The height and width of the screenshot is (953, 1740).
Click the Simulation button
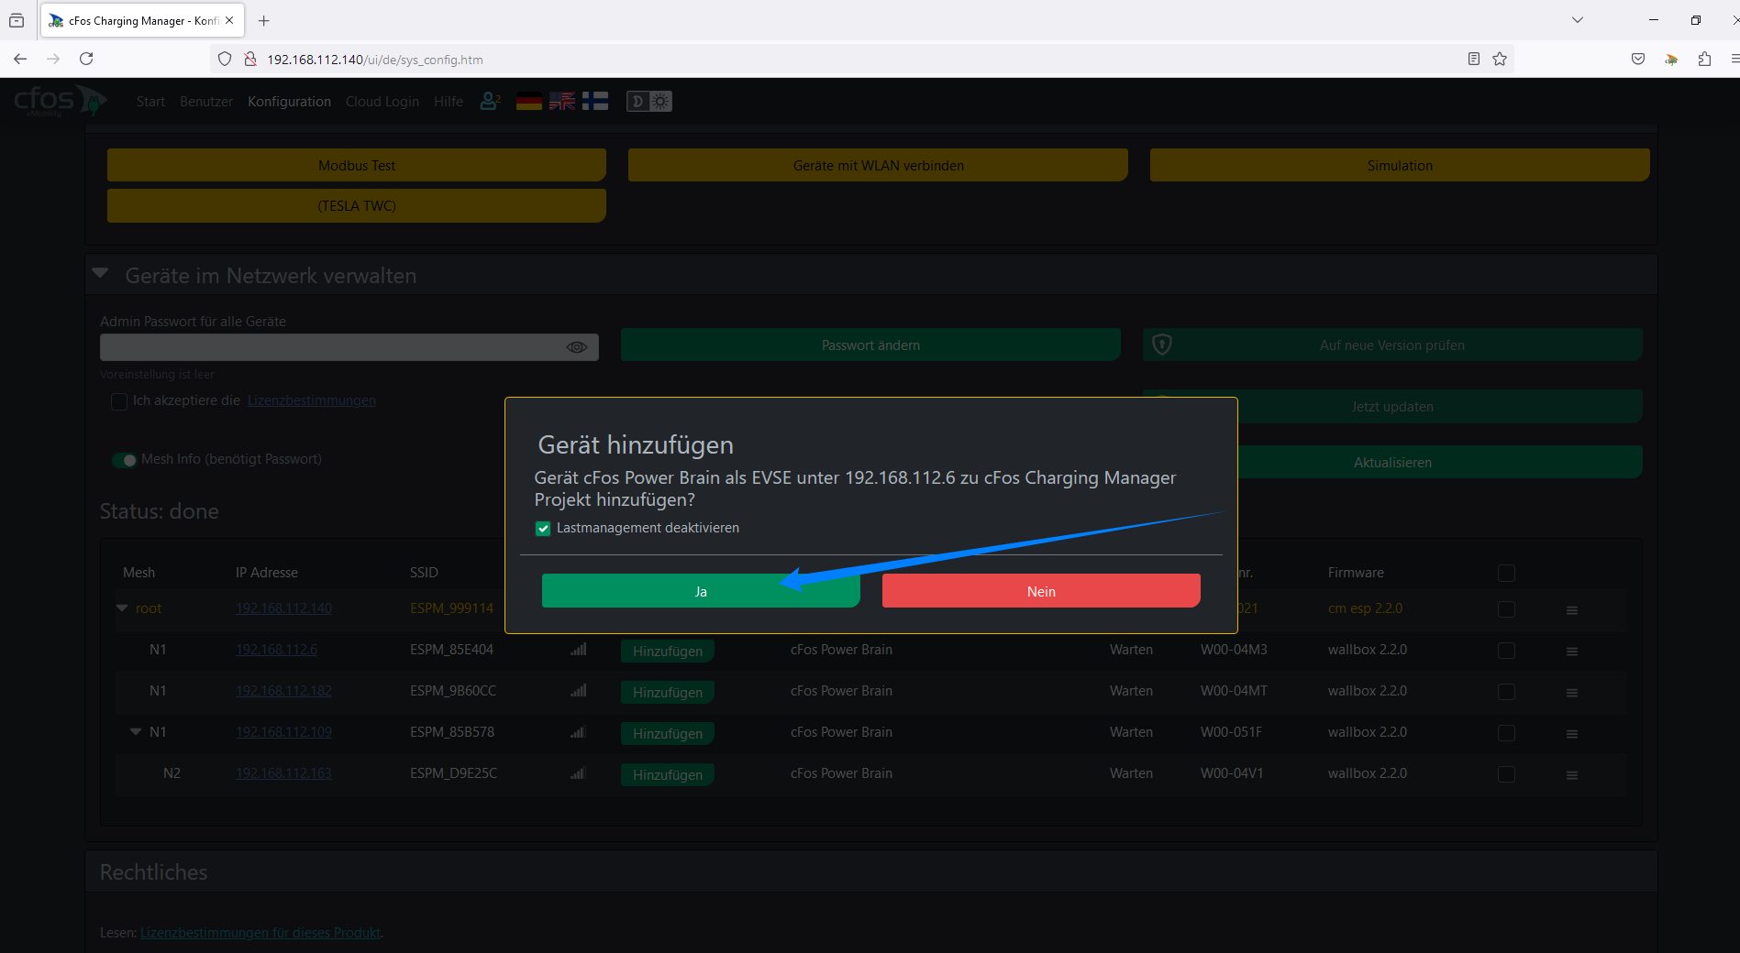tap(1400, 165)
